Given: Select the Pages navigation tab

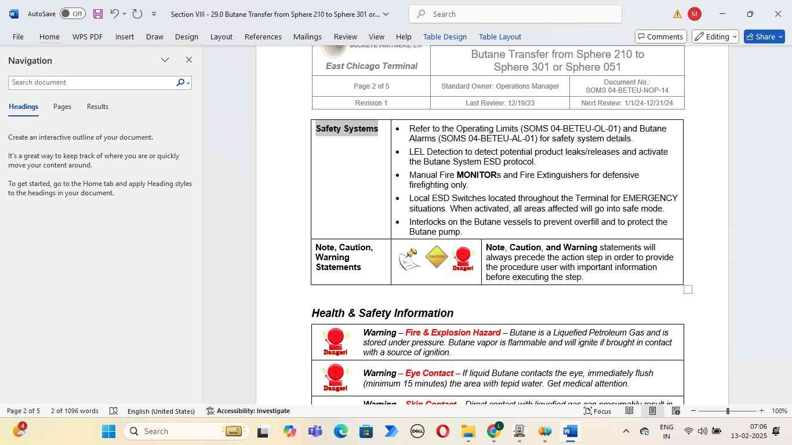Looking at the screenshot, I should pyautogui.click(x=62, y=107).
